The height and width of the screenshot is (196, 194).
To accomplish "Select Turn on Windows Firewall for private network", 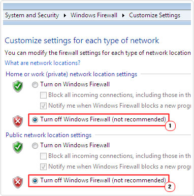I will tap(35, 85).
